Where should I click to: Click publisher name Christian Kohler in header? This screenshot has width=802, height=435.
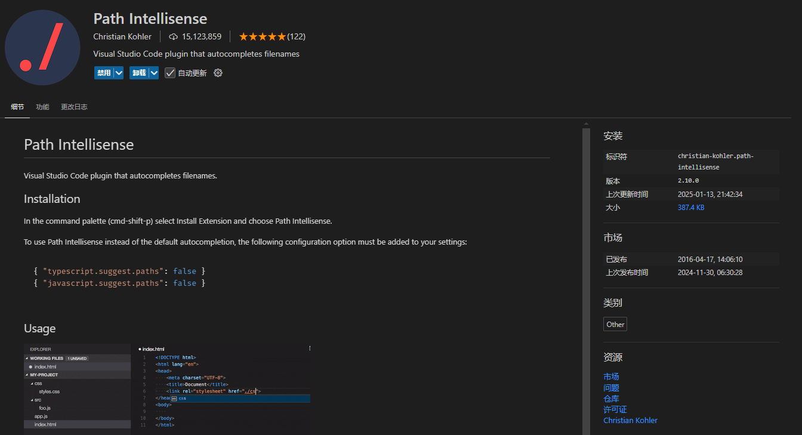coord(122,36)
